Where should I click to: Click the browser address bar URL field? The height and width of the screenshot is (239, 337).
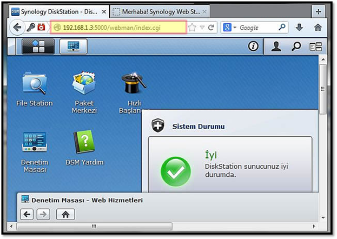[118, 27]
